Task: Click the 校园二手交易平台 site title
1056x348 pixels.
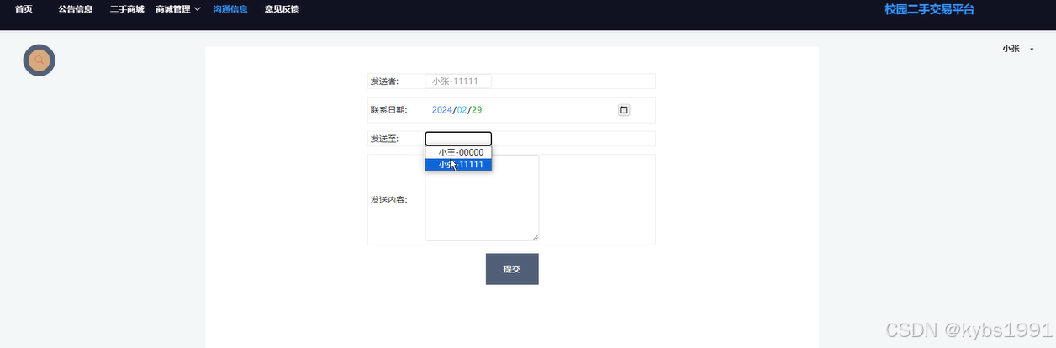Action: [929, 9]
